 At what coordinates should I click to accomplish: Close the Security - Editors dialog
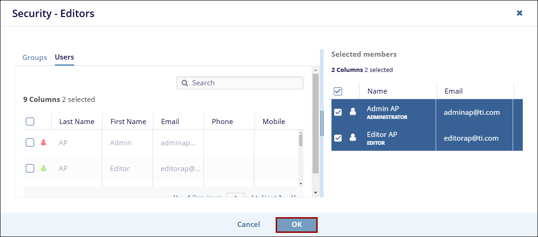pyautogui.click(x=520, y=13)
